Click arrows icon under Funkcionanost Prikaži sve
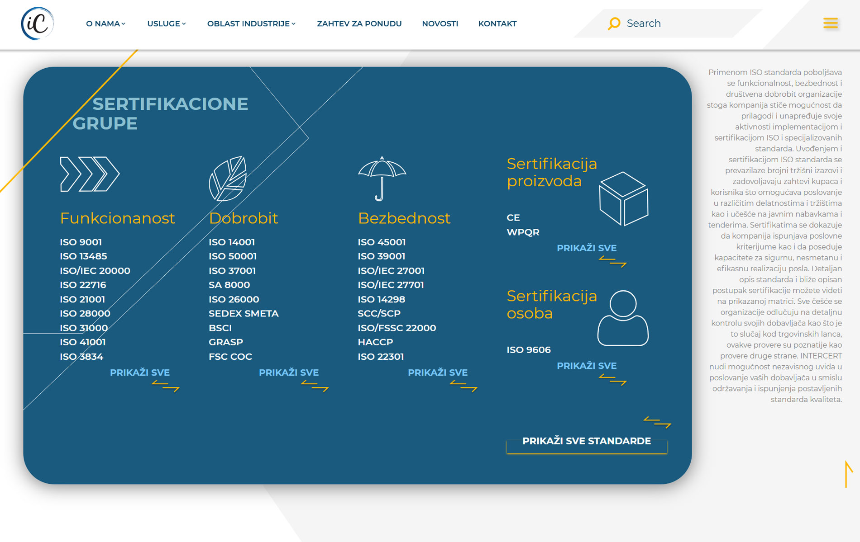The image size is (860, 542). (x=166, y=386)
